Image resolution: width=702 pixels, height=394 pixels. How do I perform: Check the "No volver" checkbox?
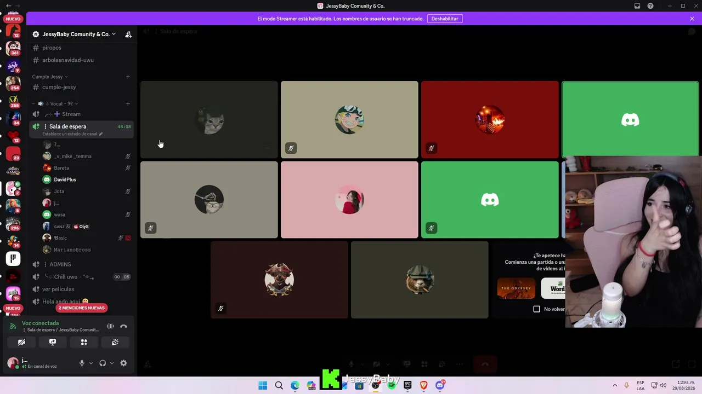[537, 309]
